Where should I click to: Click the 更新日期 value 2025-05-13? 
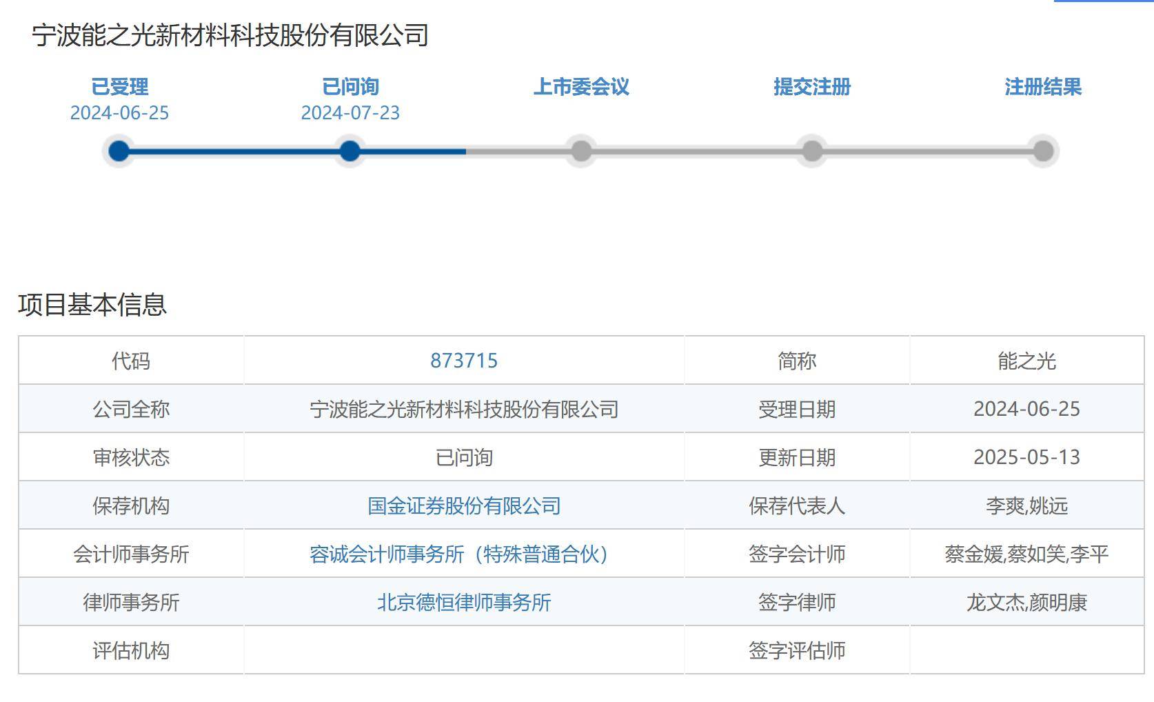[1026, 457]
